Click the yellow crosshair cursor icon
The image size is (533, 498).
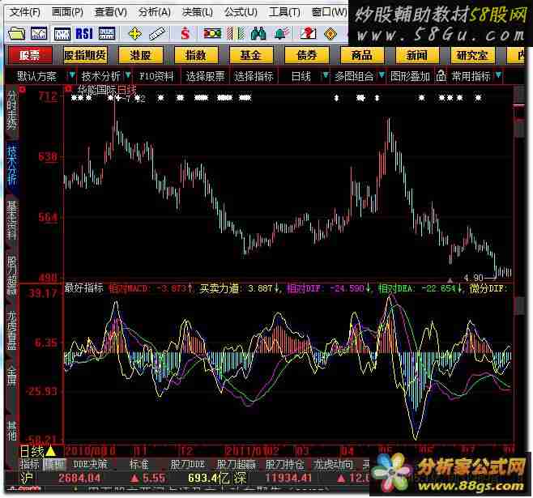click(x=134, y=33)
